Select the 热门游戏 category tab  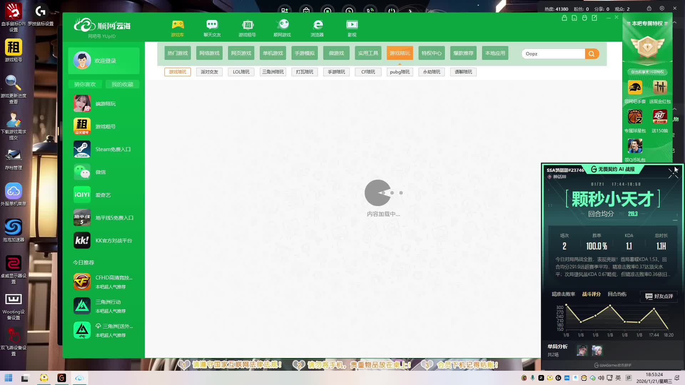pos(177,53)
